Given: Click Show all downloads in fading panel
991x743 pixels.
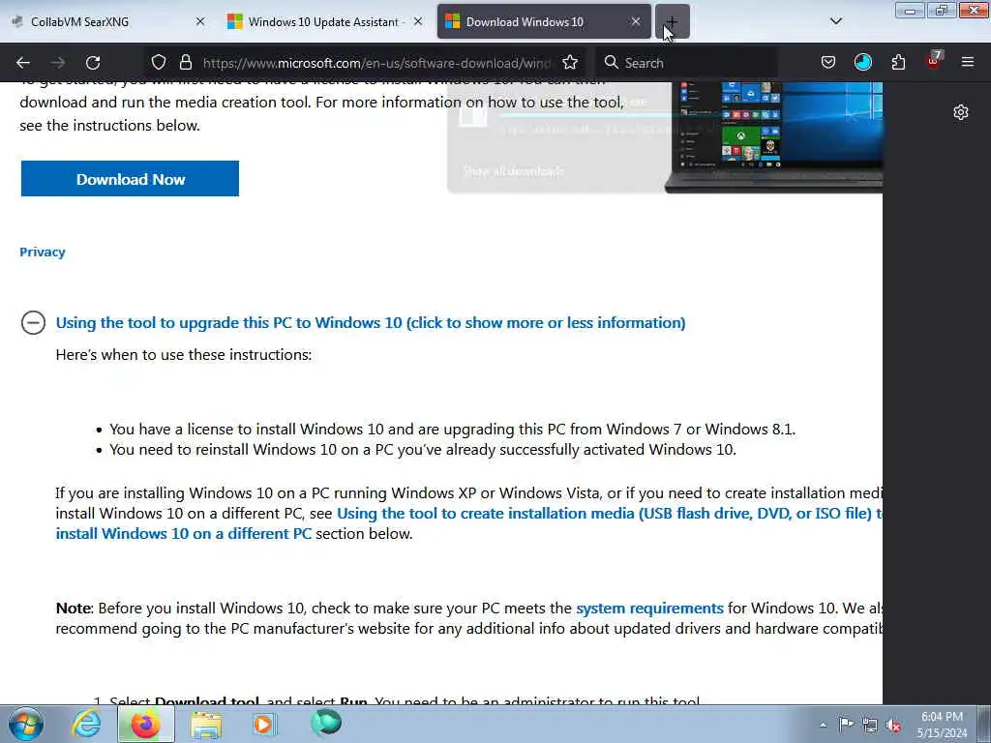Looking at the screenshot, I should [x=513, y=171].
